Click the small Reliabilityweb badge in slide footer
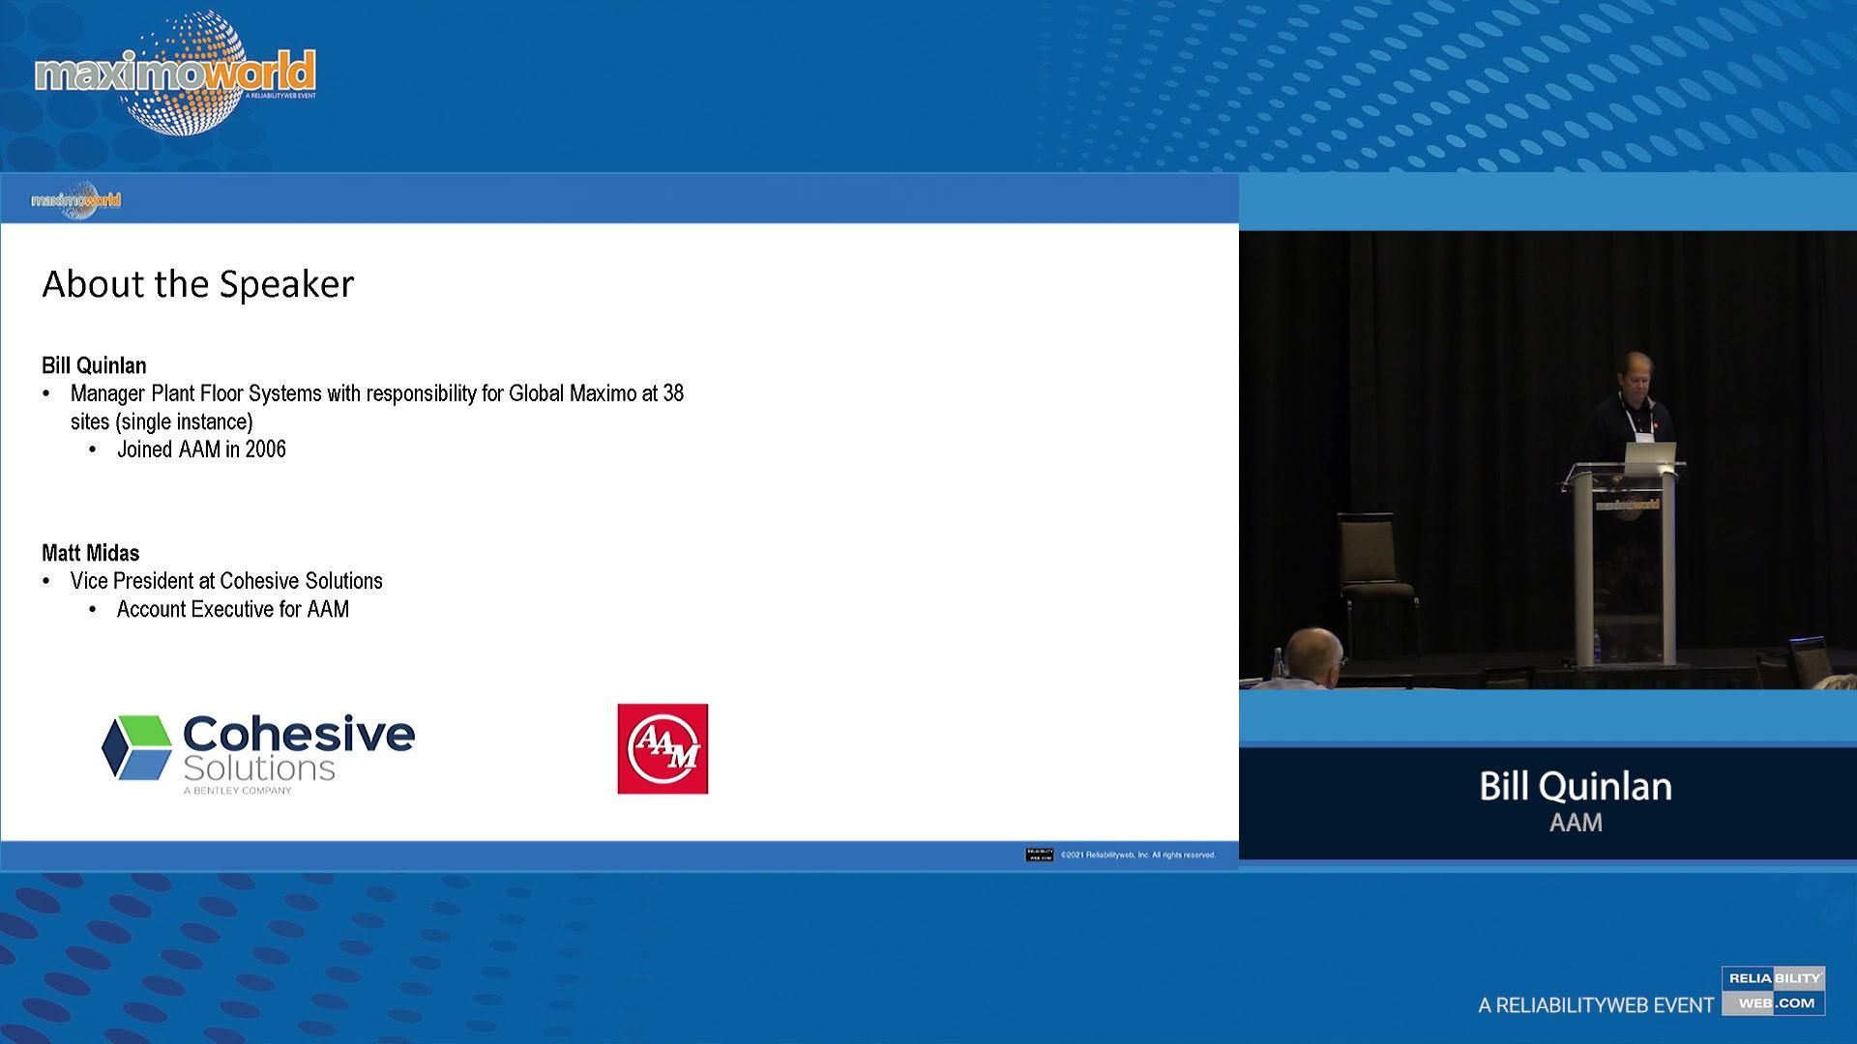This screenshot has width=1857, height=1044. [x=1039, y=855]
